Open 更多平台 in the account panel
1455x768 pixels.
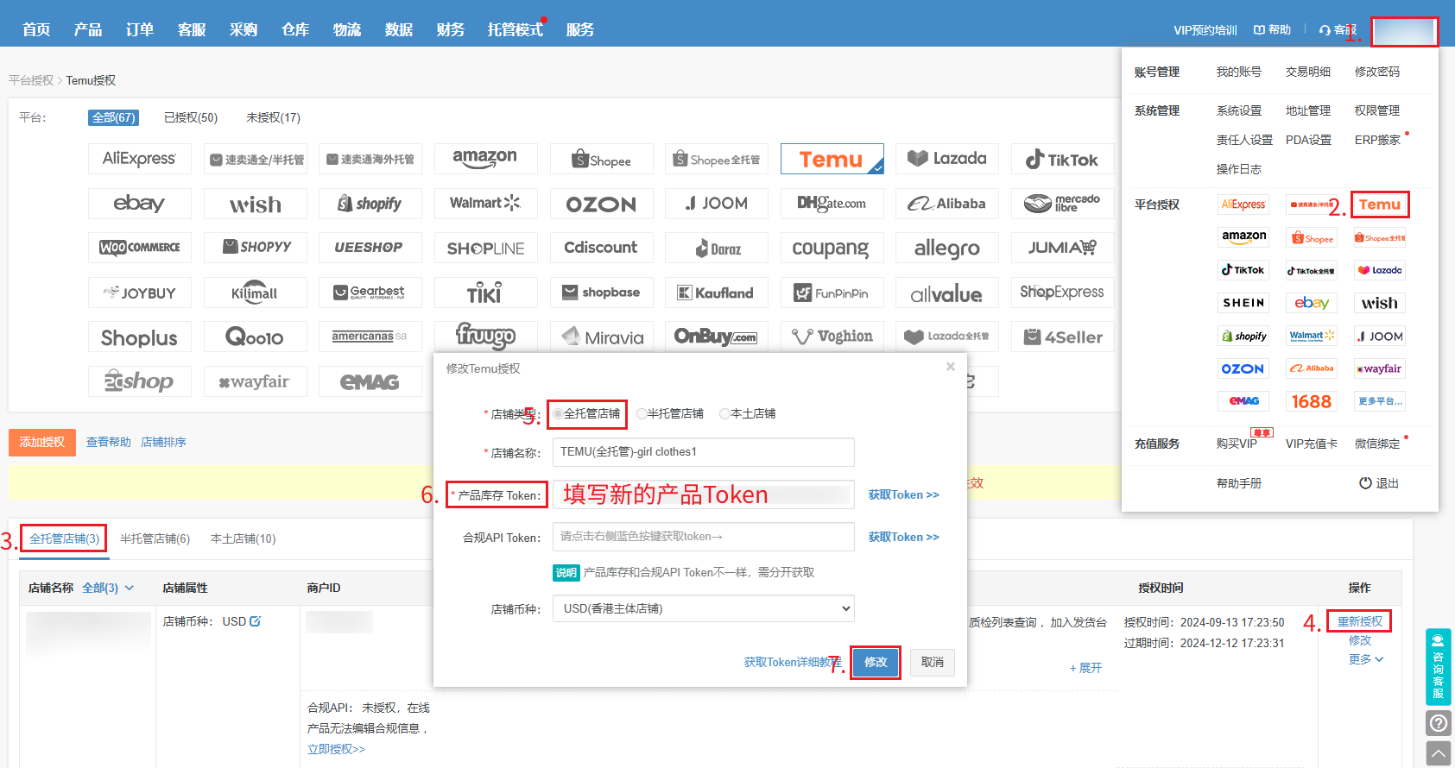click(x=1380, y=401)
